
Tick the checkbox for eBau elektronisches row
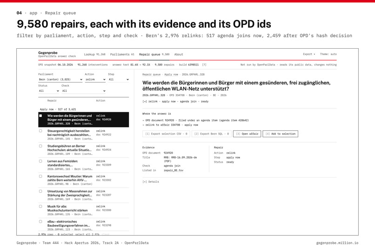click(40, 222)
